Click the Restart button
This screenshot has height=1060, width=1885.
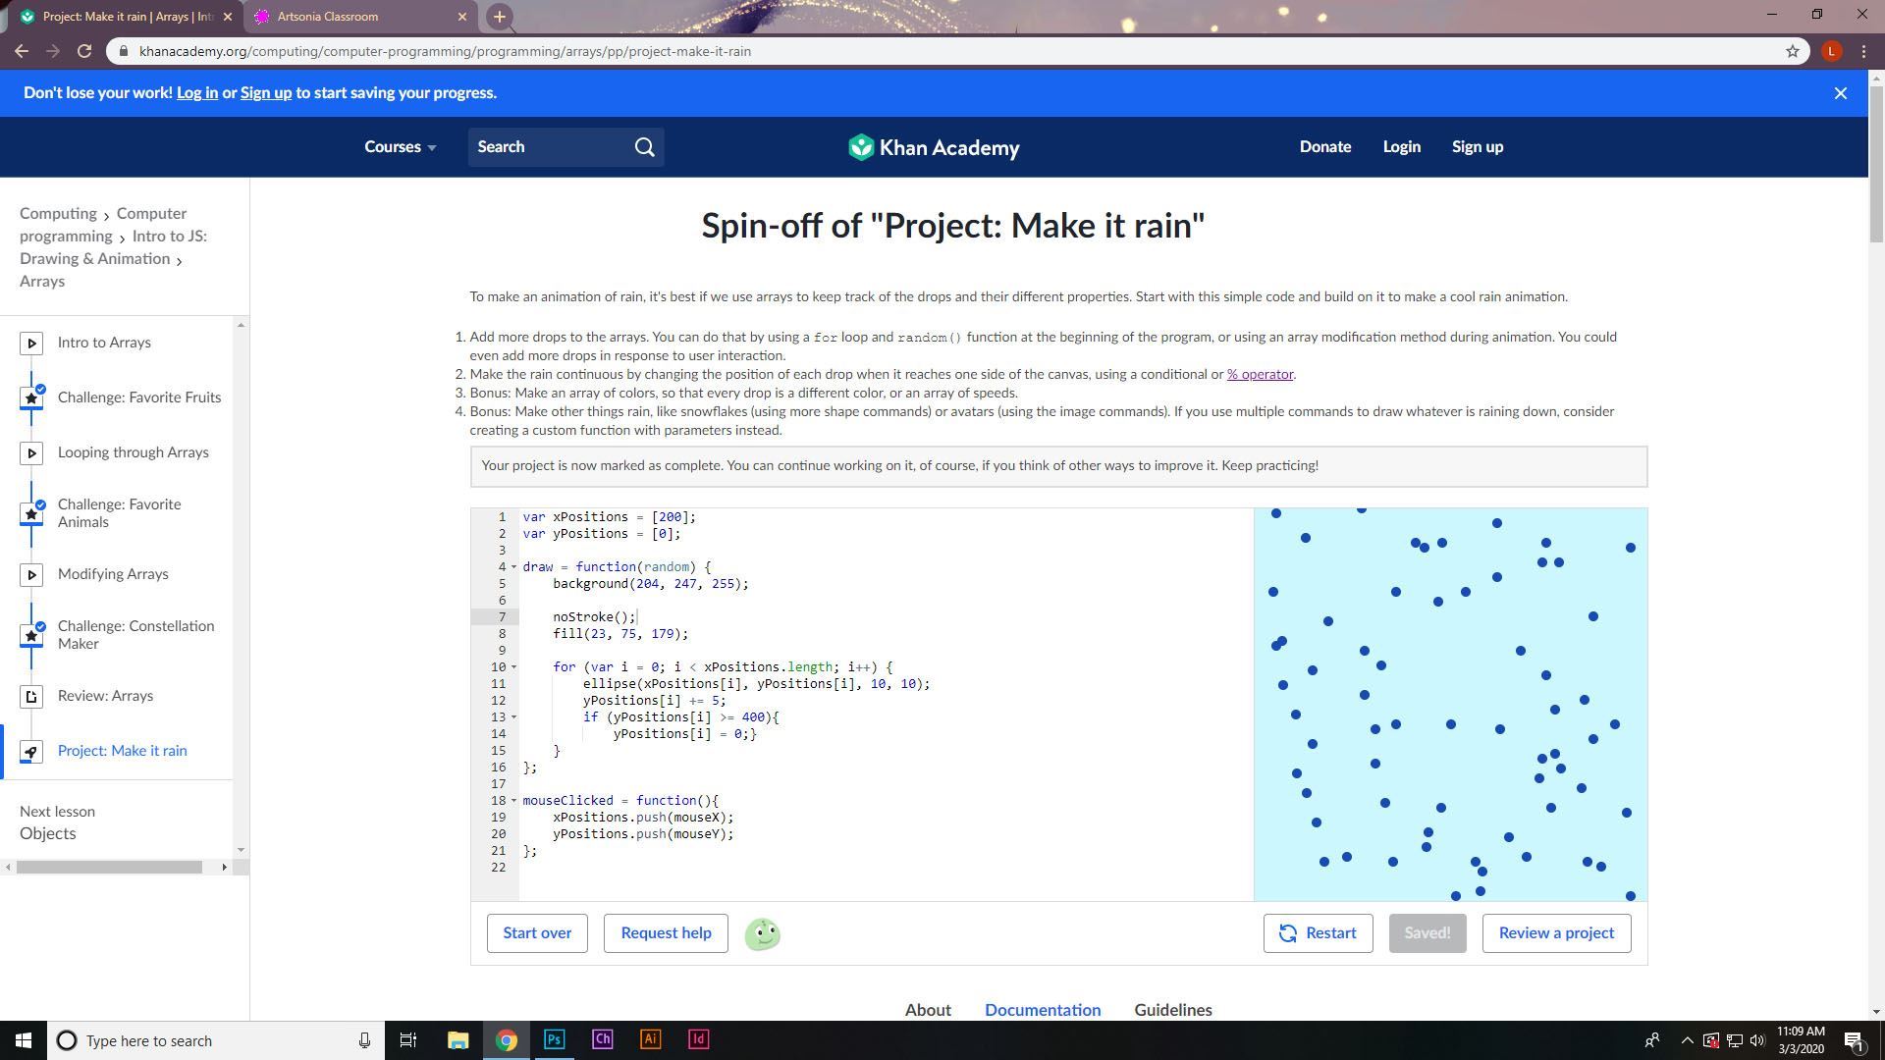tap(1318, 933)
